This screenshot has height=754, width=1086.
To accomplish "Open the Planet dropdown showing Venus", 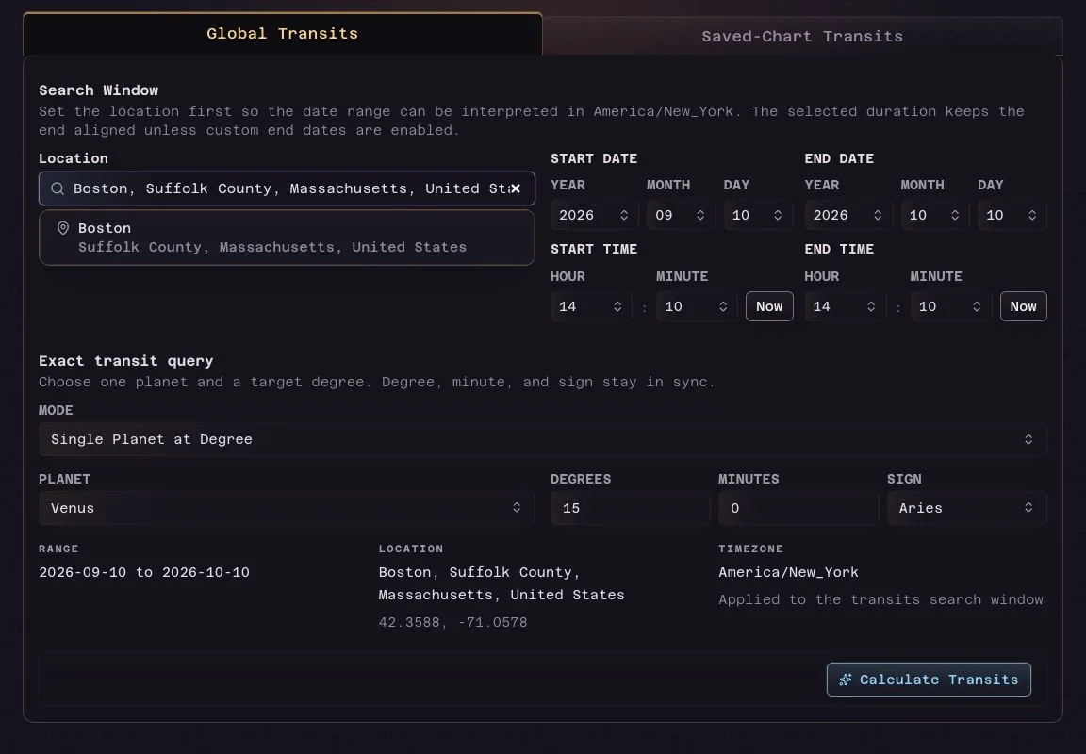I will click(287, 508).
